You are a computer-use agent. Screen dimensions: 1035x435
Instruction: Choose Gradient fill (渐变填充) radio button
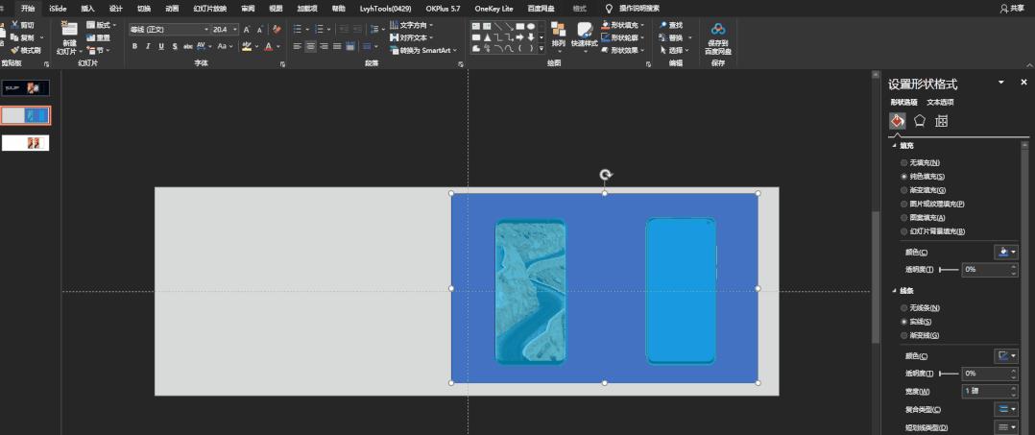coord(903,190)
